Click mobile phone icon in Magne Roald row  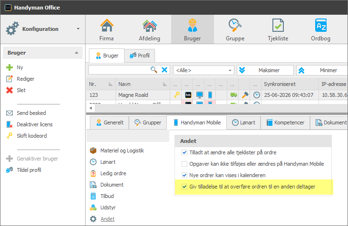click(210, 95)
